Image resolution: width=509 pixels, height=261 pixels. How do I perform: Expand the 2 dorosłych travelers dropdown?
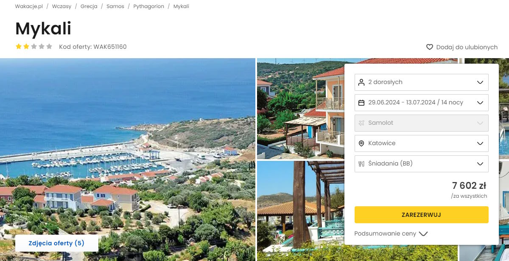[421, 82]
